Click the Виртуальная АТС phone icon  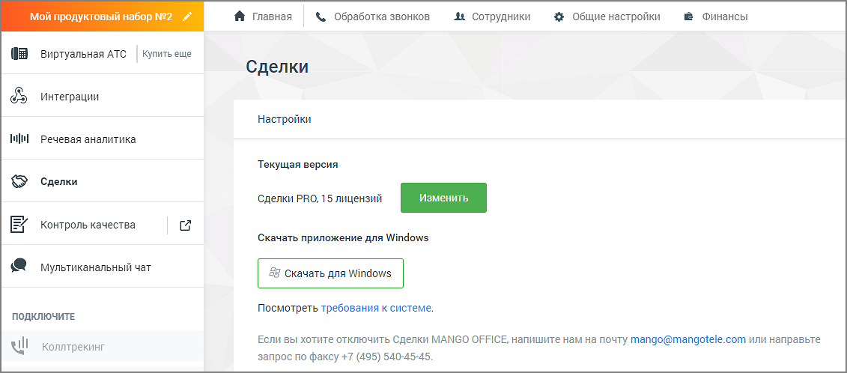[x=19, y=53]
